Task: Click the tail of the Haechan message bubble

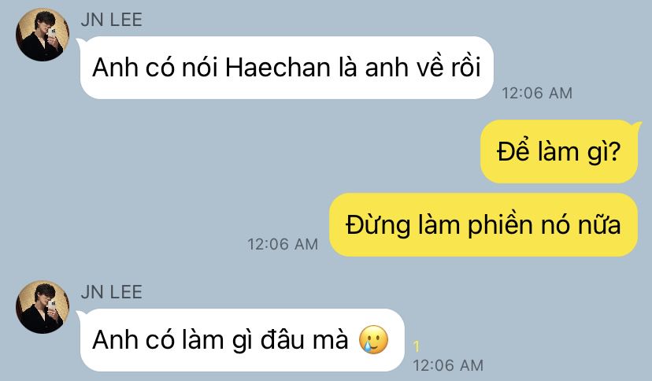Action: pos(81,41)
